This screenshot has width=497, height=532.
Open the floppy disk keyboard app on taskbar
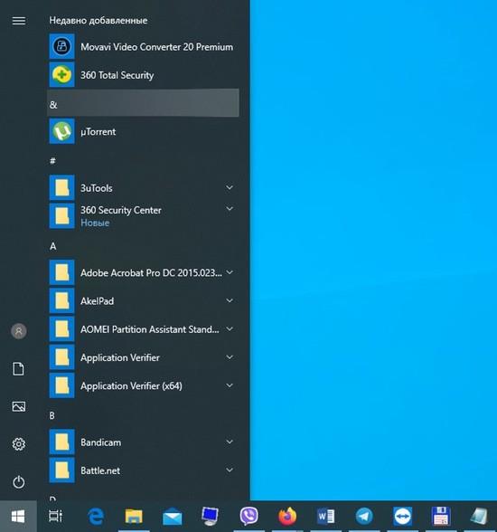[x=441, y=516]
